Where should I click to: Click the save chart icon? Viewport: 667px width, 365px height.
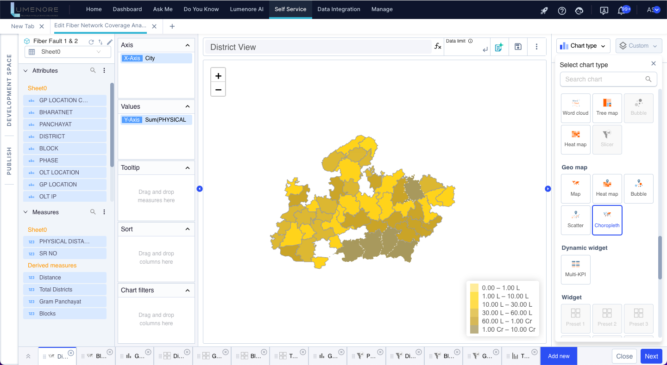(518, 47)
